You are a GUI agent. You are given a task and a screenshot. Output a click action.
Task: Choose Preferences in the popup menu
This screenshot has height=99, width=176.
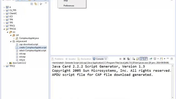(69, 5)
